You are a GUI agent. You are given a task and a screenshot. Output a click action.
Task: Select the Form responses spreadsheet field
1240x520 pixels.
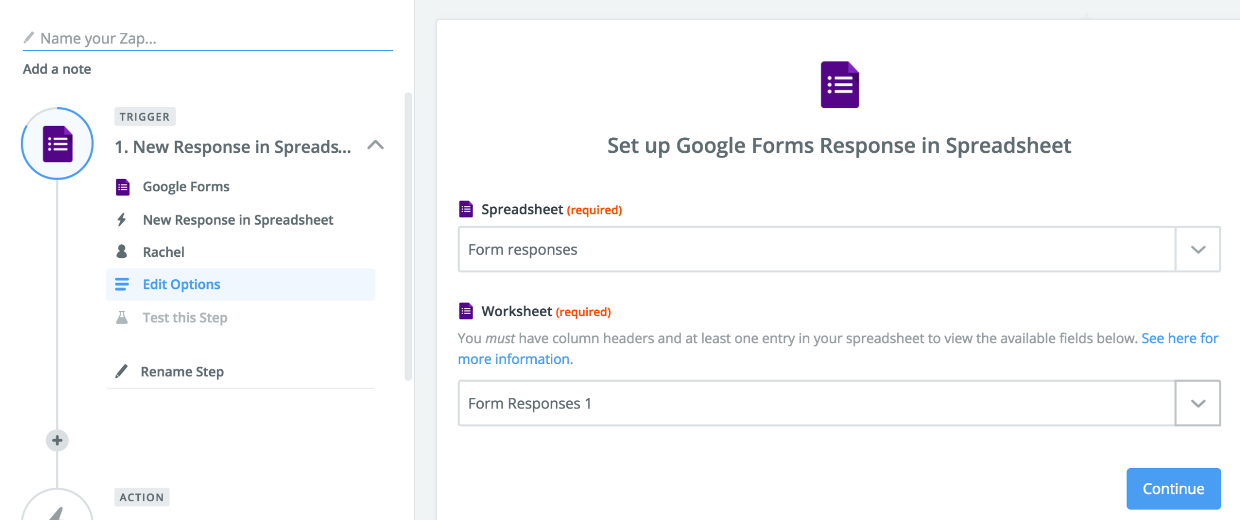click(816, 249)
